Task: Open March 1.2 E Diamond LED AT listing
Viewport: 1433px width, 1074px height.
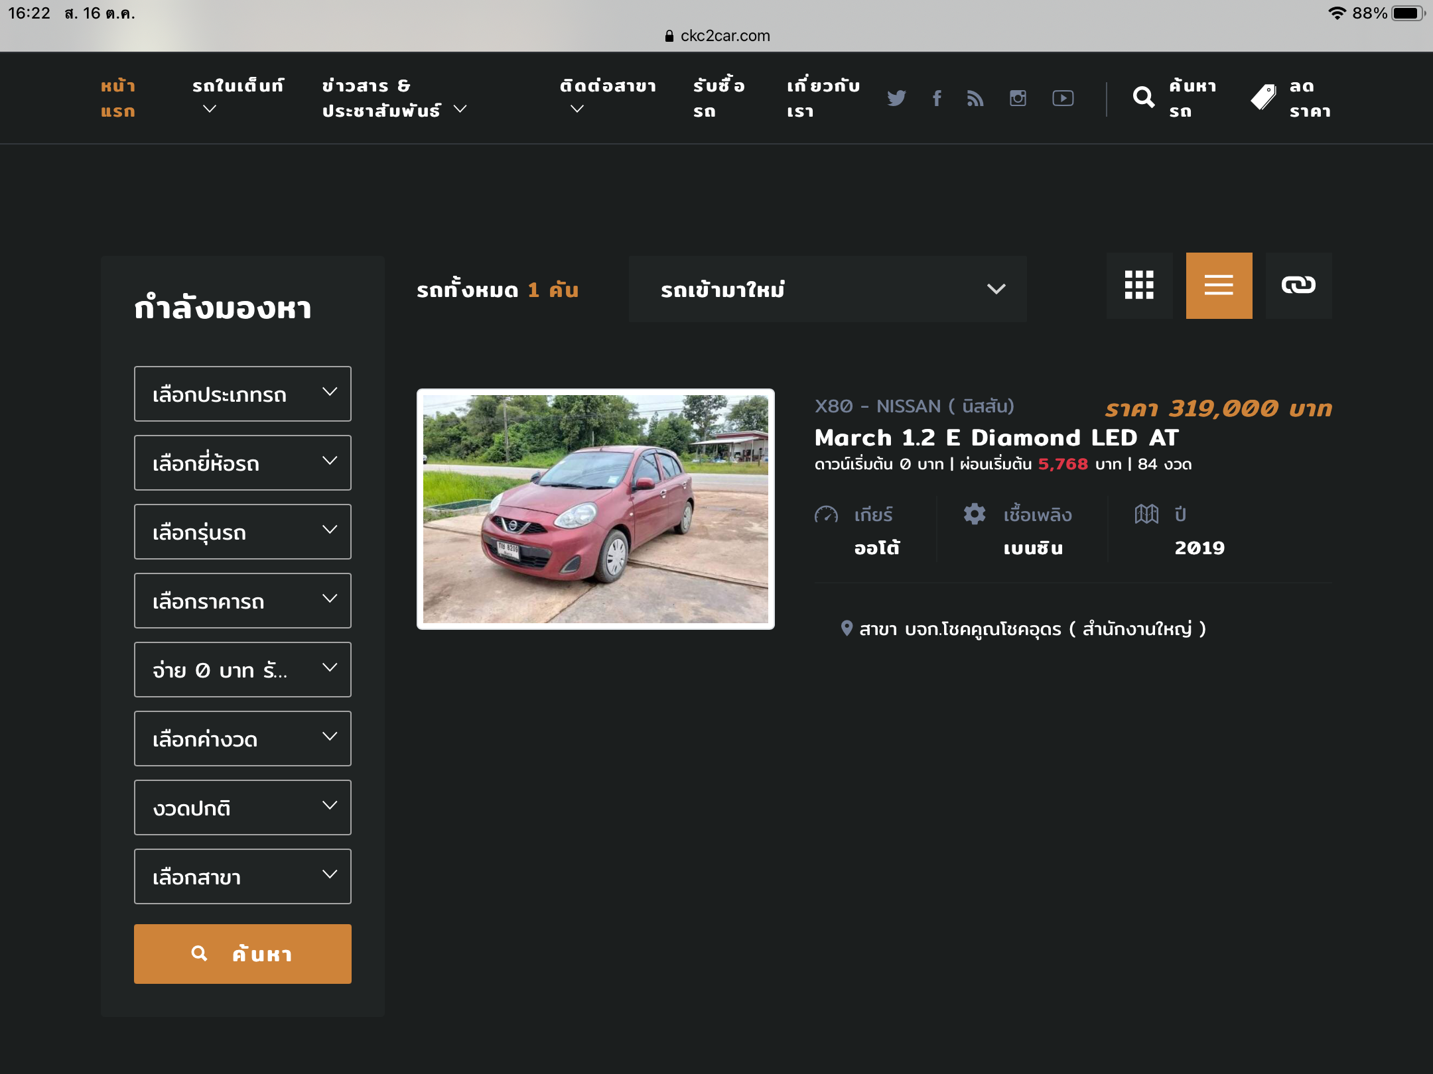Action: (x=996, y=438)
